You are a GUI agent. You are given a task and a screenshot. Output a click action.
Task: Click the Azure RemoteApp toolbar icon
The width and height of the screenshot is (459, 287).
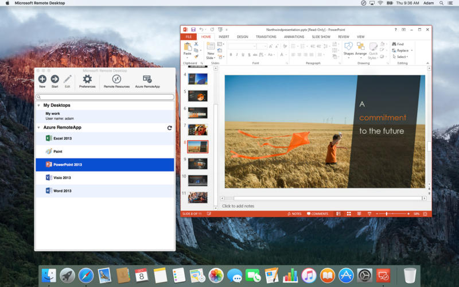147,79
